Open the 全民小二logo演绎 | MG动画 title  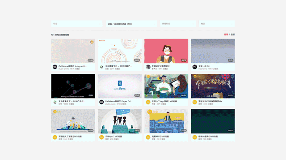[164, 101]
